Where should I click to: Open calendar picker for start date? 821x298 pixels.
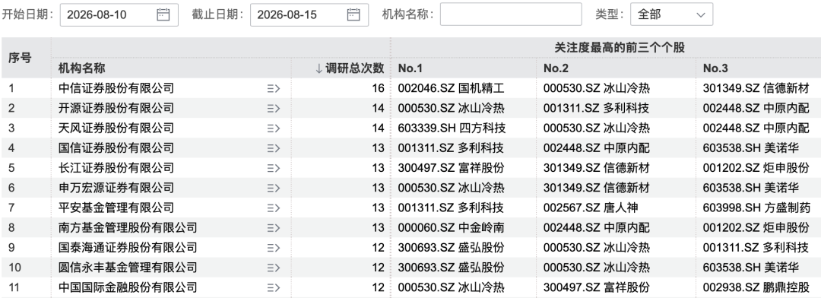coord(163,14)
